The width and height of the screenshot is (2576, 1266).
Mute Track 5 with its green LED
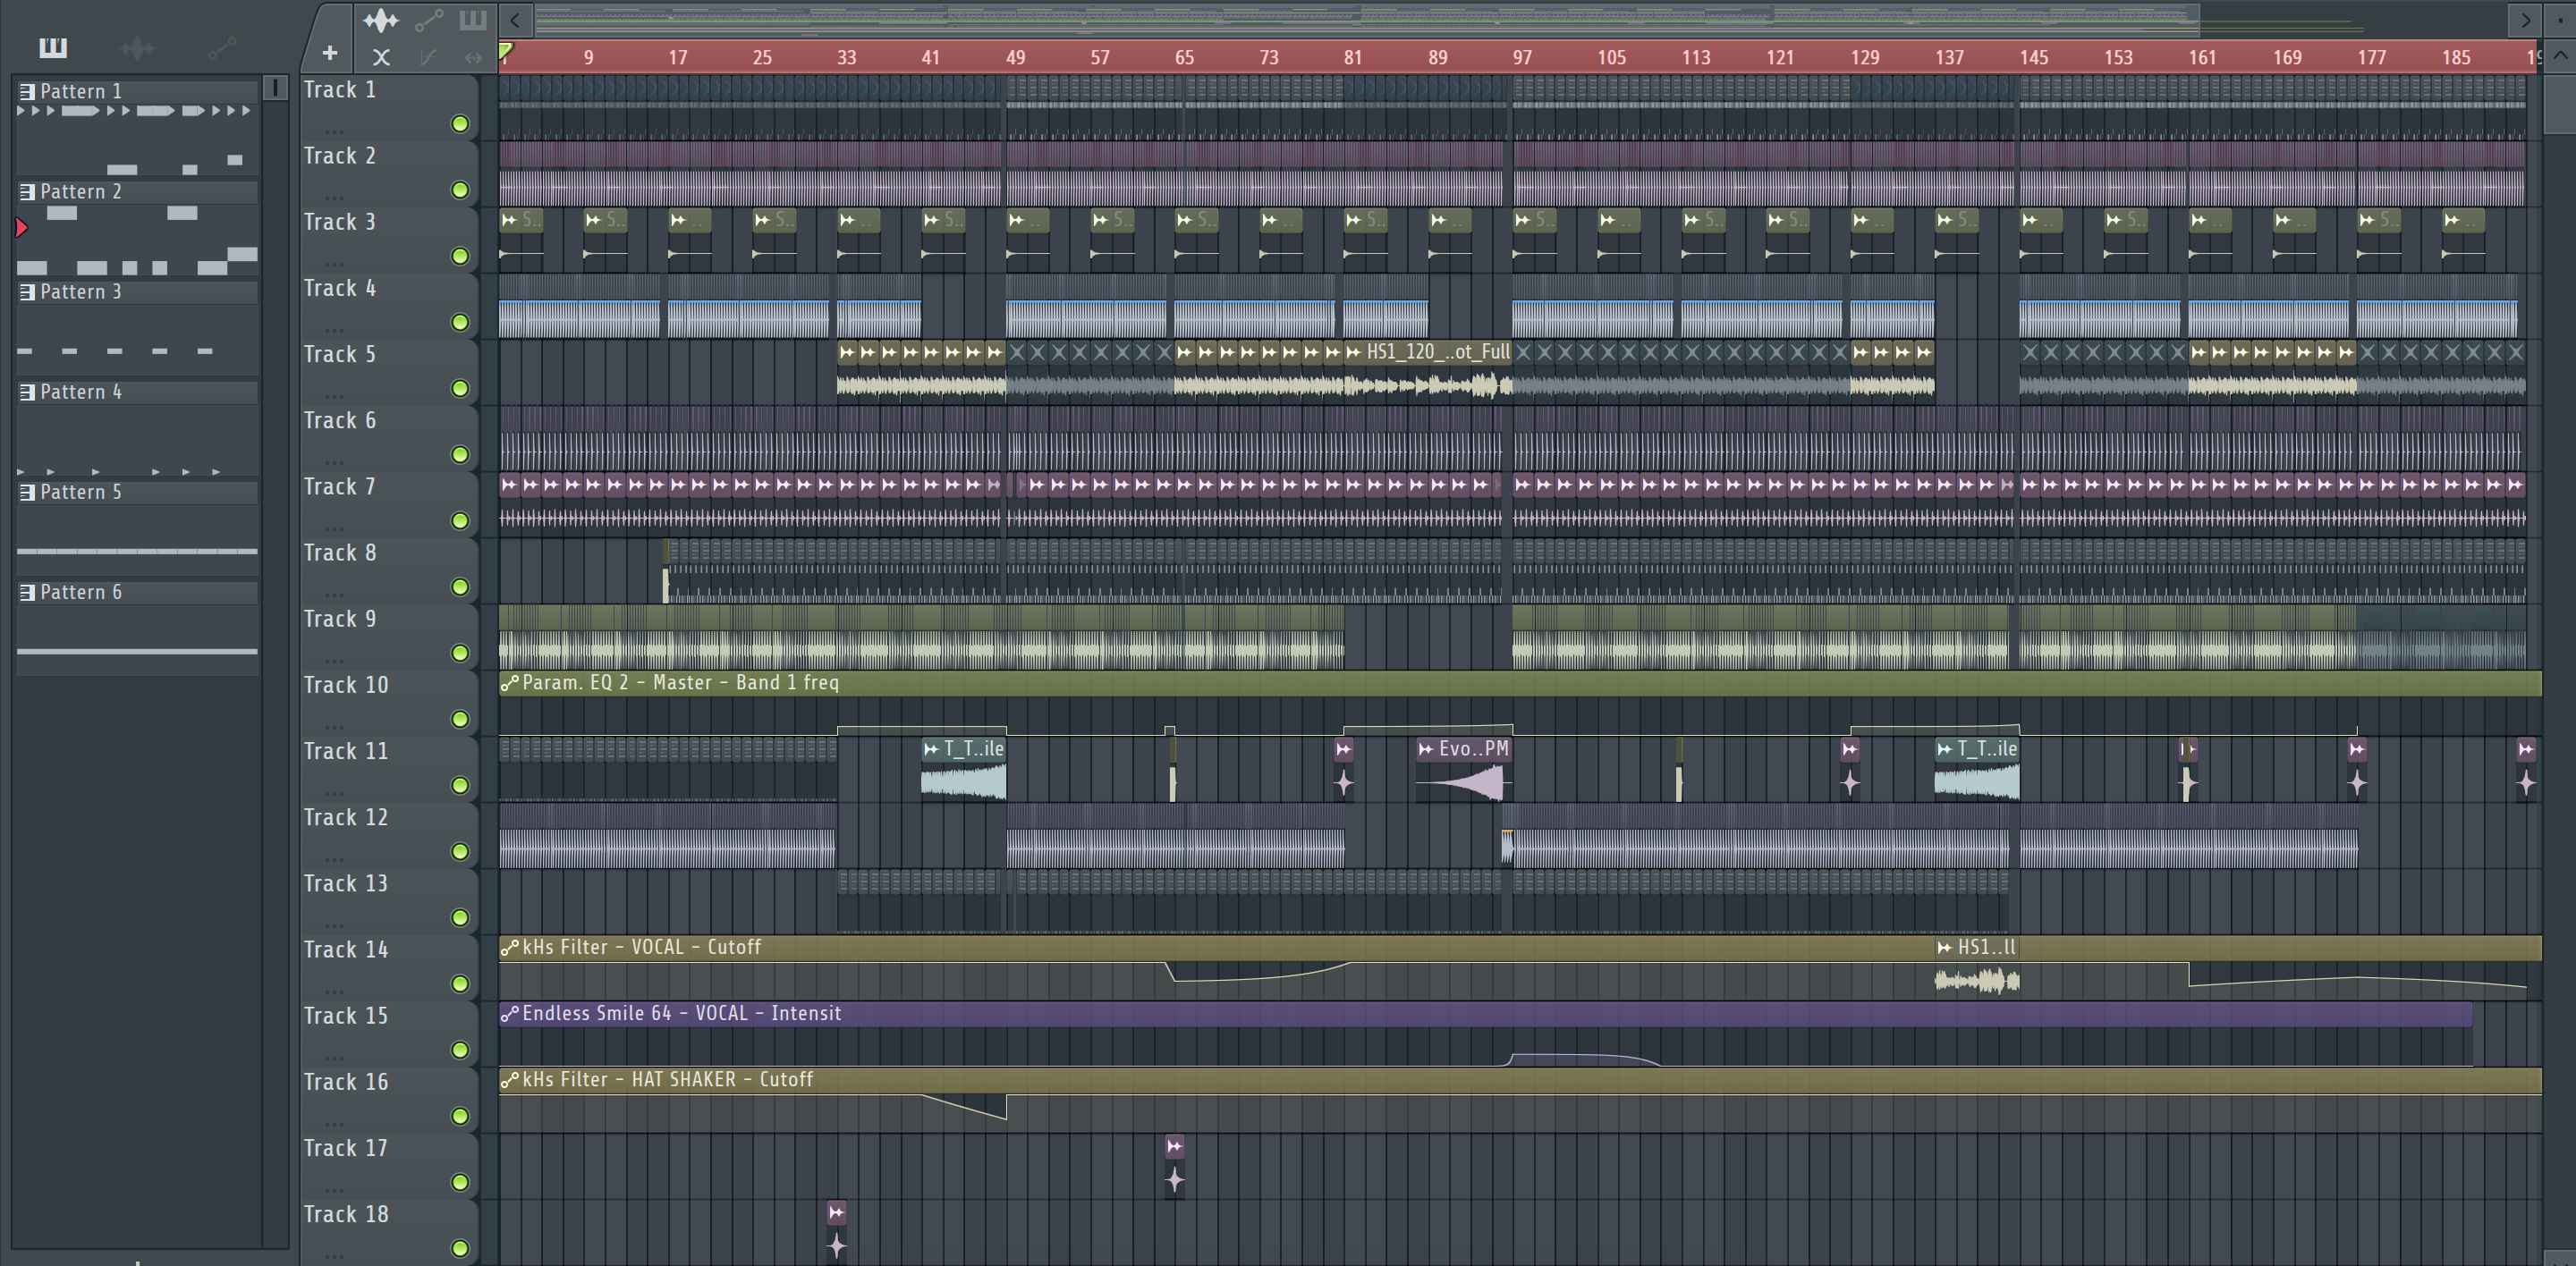[460, 389]
